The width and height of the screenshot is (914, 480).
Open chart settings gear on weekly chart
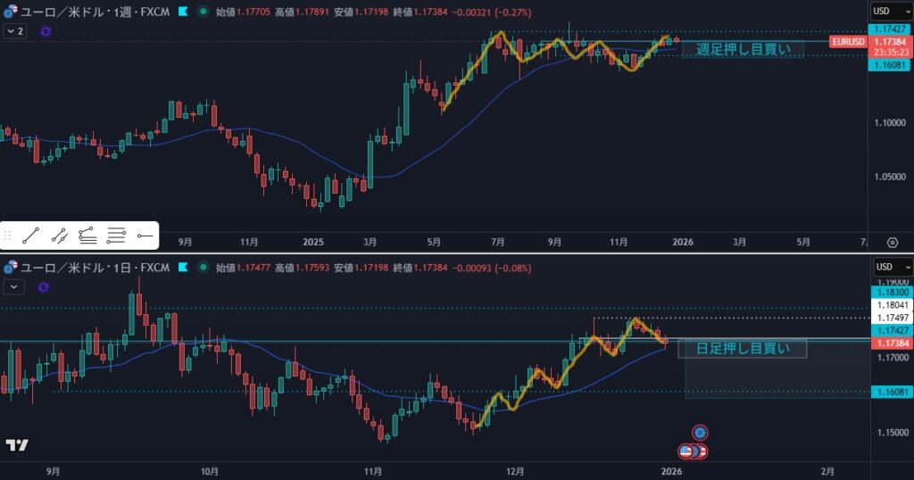pyautogui.click(x=892, y=242)
